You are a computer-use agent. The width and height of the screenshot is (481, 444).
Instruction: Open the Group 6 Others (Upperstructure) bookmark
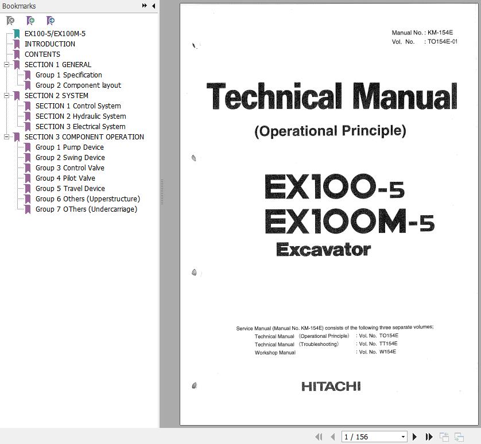pos(88,199)
